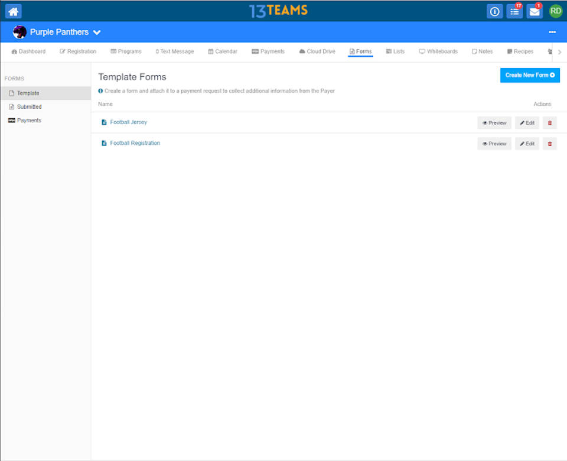
Task: Click the Purple Panthers team logo
Action: point(19,32)
